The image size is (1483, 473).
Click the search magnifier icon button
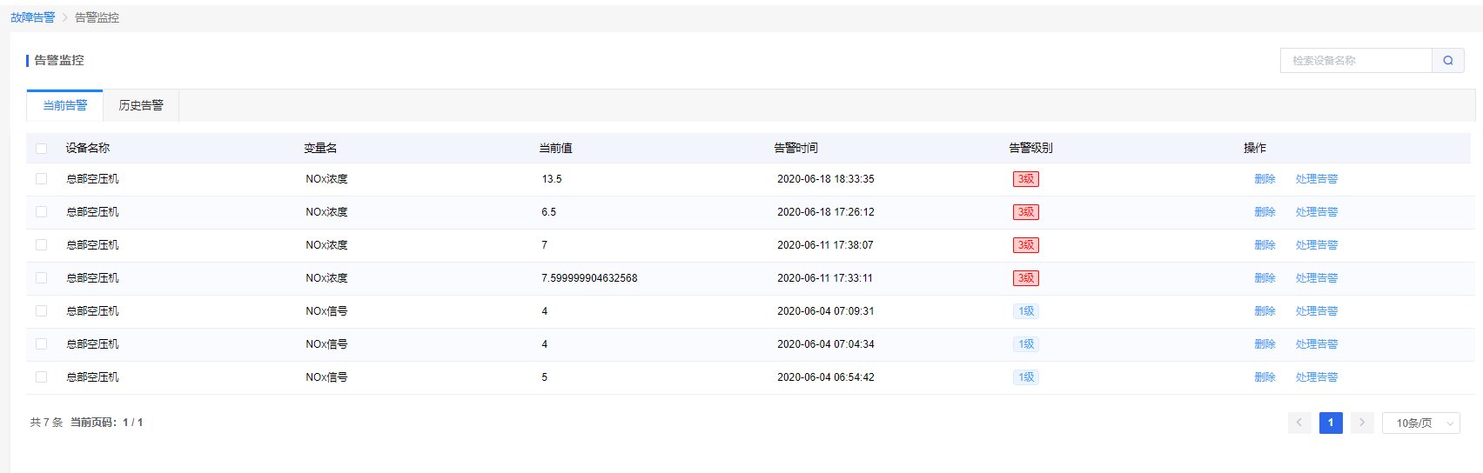pos(1448,61)
